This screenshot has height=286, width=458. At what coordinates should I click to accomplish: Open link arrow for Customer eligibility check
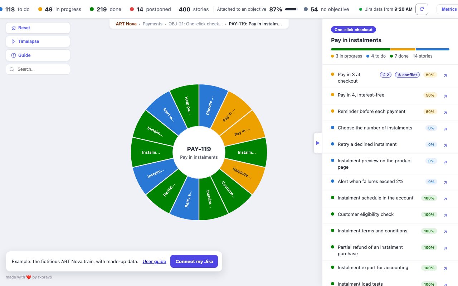tap(445, 216)
